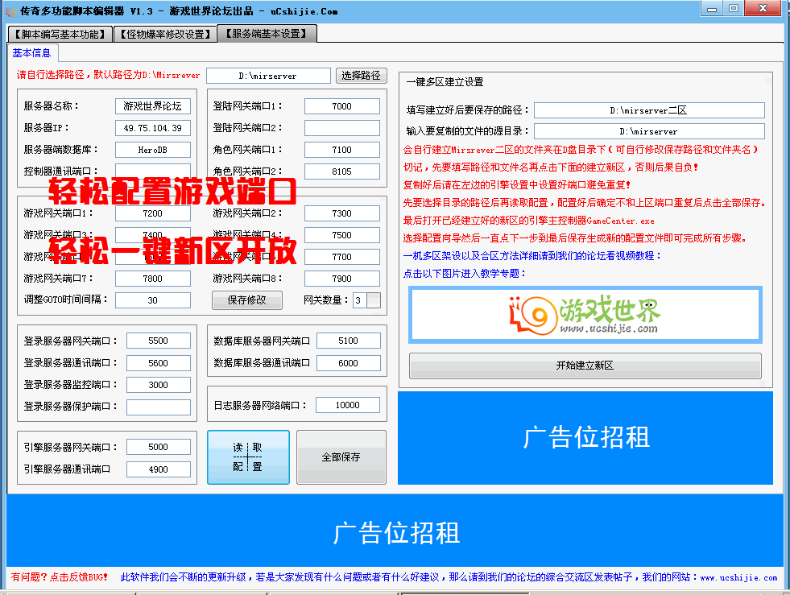
Task: Open the 脚本编写基本功能 tab
Action: tap(60, 35)
